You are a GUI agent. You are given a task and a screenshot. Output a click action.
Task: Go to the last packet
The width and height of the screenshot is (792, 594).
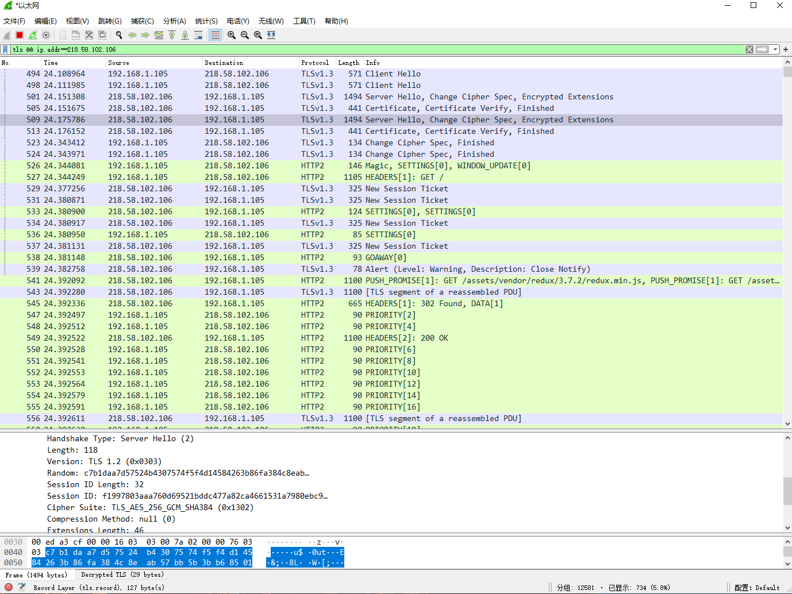point(185,35)
